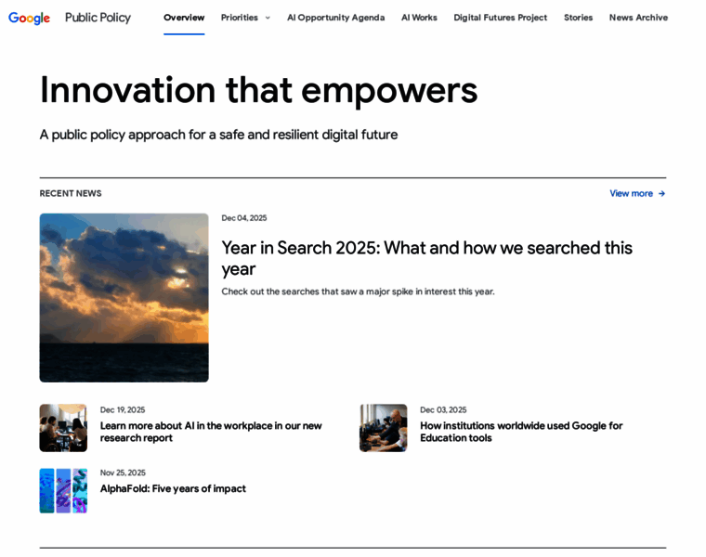Image resolution: width=706 pixels, height=557 pixels.
Task: Click the View more link
Action: (x=631, y=193)
